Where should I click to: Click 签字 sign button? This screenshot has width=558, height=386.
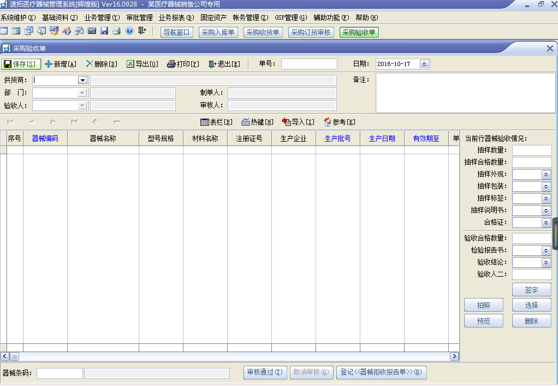click(532, 290)
